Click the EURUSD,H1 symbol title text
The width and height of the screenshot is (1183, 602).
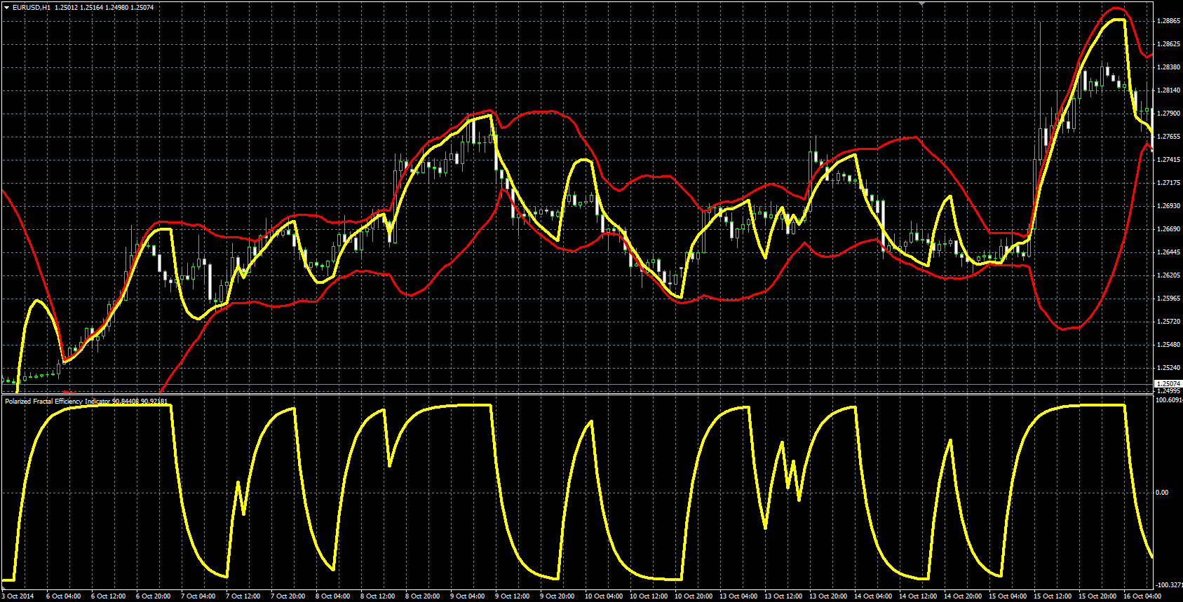coord(32,7)
